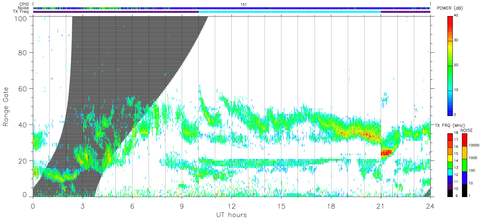Image resolution: width=484 pixels, height=223 pixels.
Task: Click the "TX Freq" row label
Action: click(20, 11)
